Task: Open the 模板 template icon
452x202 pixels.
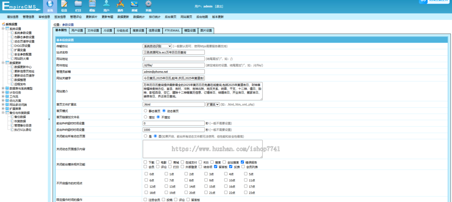Action: tap(92, 4)
